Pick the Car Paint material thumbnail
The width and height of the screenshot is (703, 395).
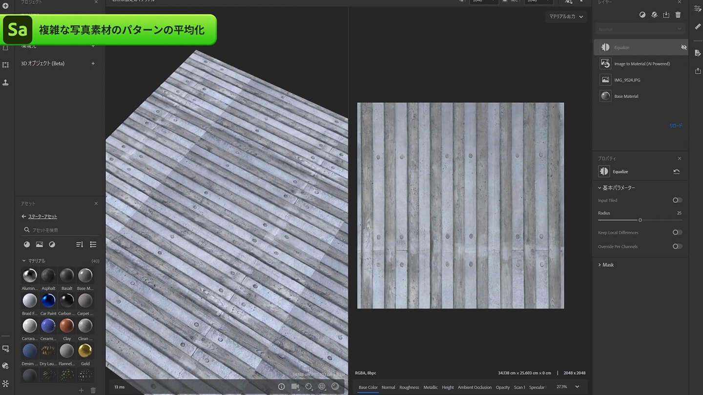[x=48, y=300]
